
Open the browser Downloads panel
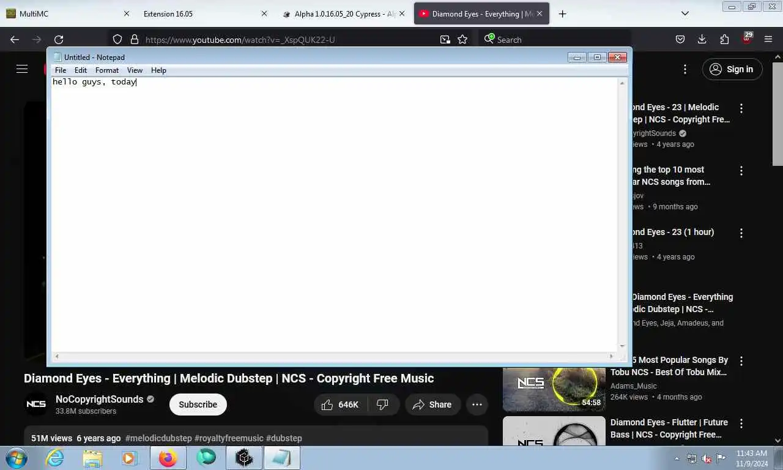click(x=702, y=40)
